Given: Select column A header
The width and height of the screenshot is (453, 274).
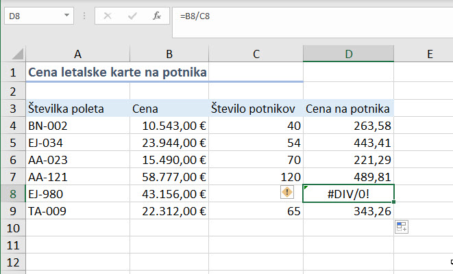Looking at the screenshot, I should pos(77,54).
